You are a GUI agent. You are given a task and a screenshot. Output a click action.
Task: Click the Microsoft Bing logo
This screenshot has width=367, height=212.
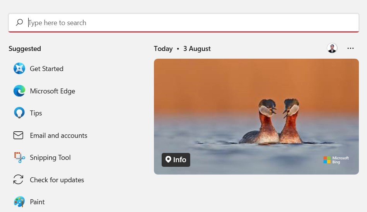point(336,160)
